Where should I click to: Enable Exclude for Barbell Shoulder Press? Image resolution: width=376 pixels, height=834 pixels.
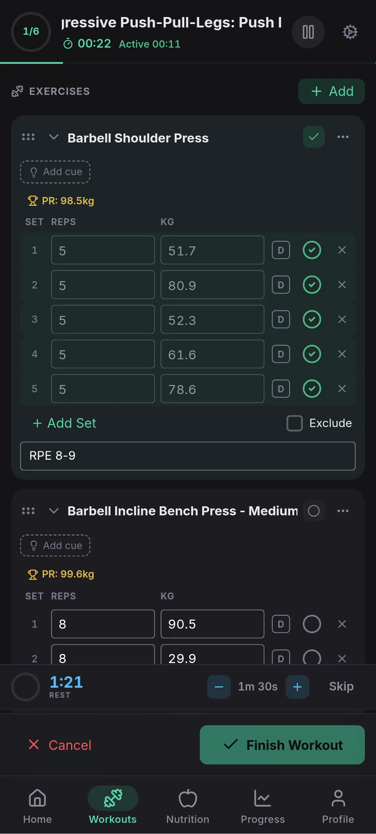[x=294, y=423]
